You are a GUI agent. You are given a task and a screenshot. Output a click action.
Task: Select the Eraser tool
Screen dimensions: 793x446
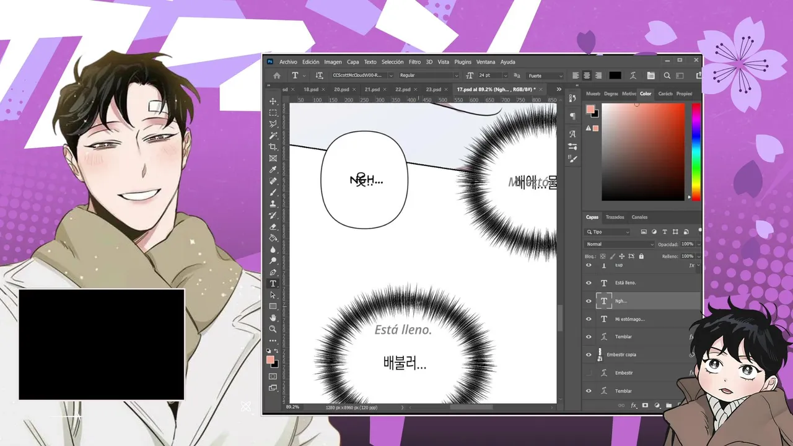point(273,226)
